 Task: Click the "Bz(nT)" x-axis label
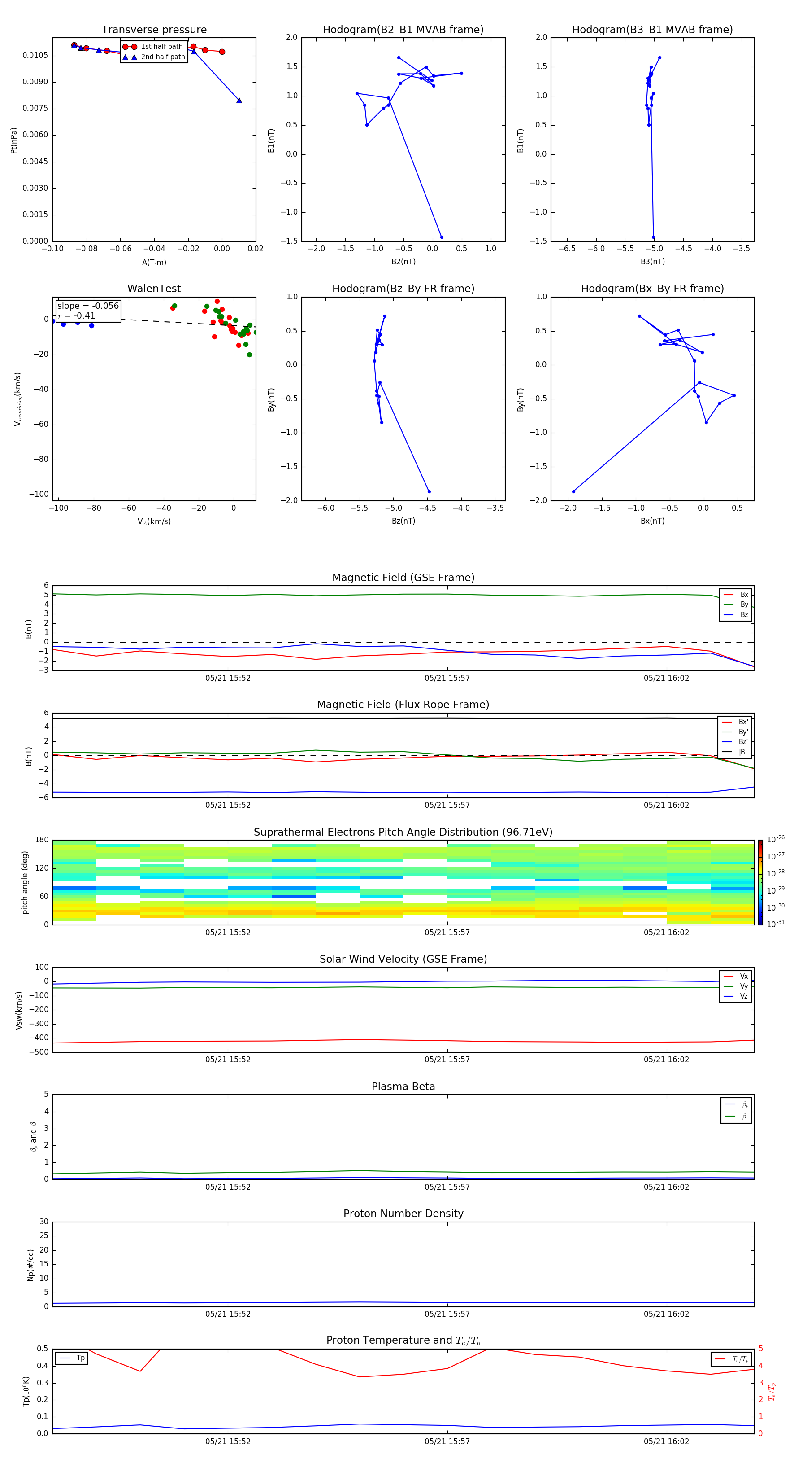tap(403, 521)
